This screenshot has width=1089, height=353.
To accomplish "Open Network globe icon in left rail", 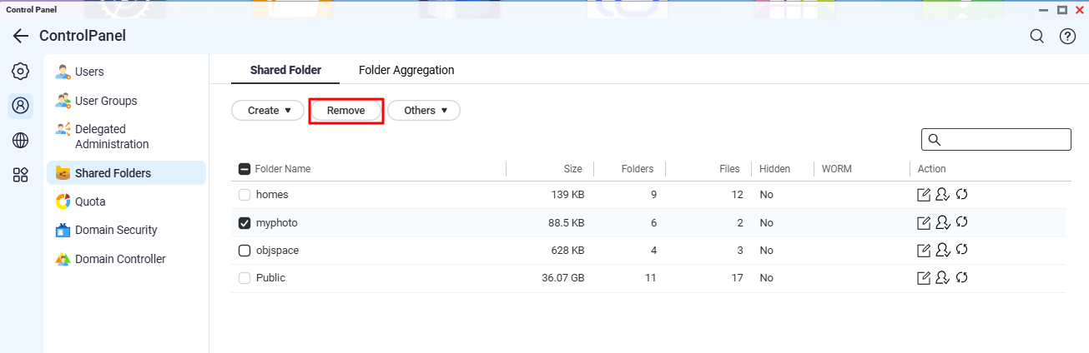I will click(x=21, y=140).
